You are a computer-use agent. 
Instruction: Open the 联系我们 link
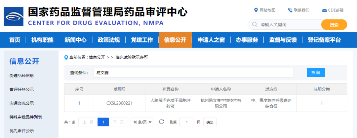click(301, 10)
